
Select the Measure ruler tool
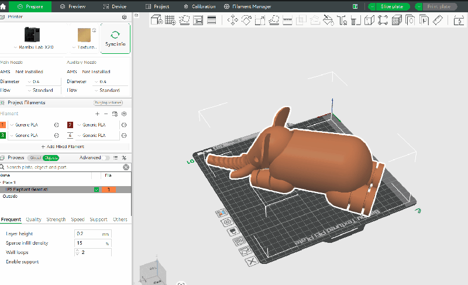coord(438,20)
